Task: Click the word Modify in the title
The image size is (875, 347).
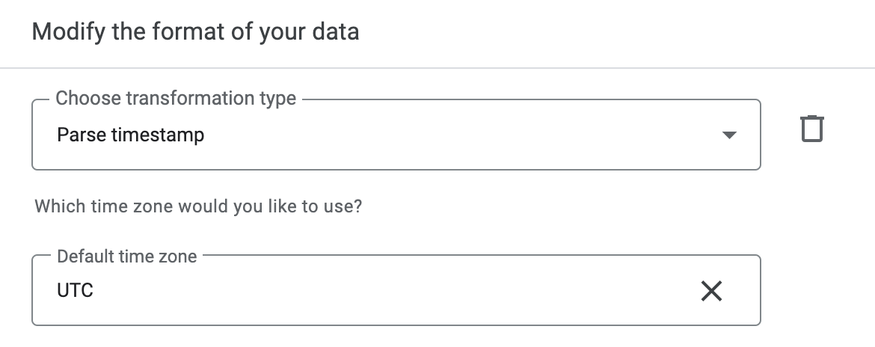Action: coord(62,33)
